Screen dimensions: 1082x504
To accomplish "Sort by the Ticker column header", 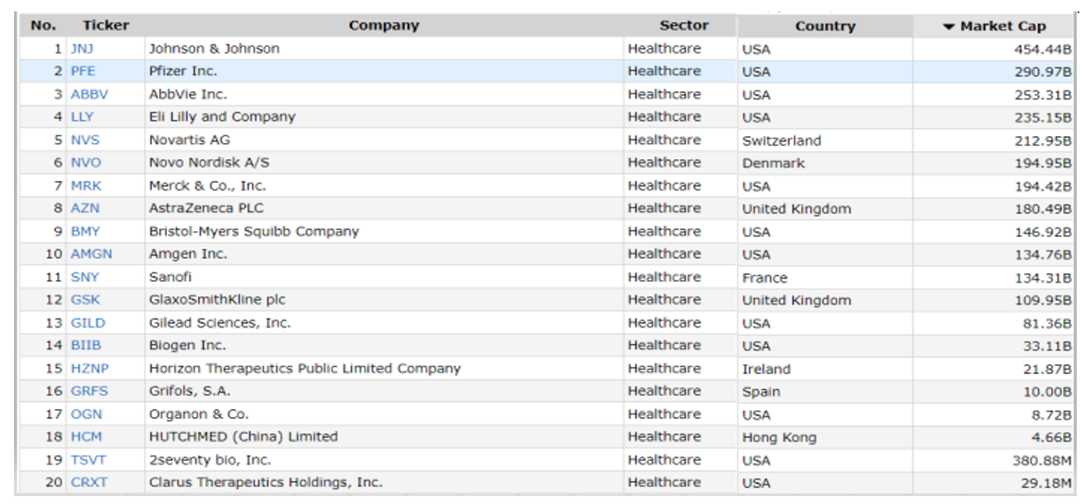I will pyautogui.click(x=105, y=25).
